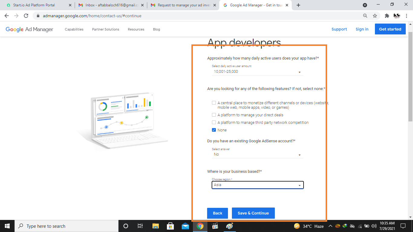Click the address bar URL
The image size is (413, 232).
pos(92,16)
